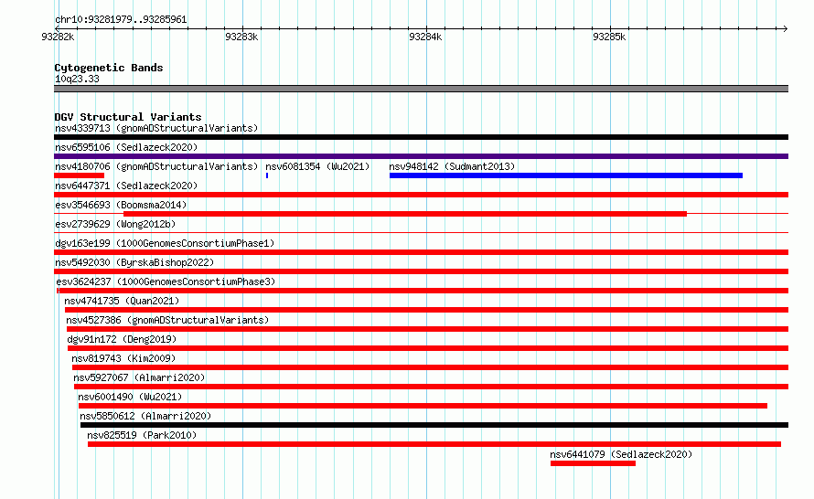Open the nsv948142 (Sudmant2013) label
The height and width of the screenshot is (499, 814).
pos(452,166)
